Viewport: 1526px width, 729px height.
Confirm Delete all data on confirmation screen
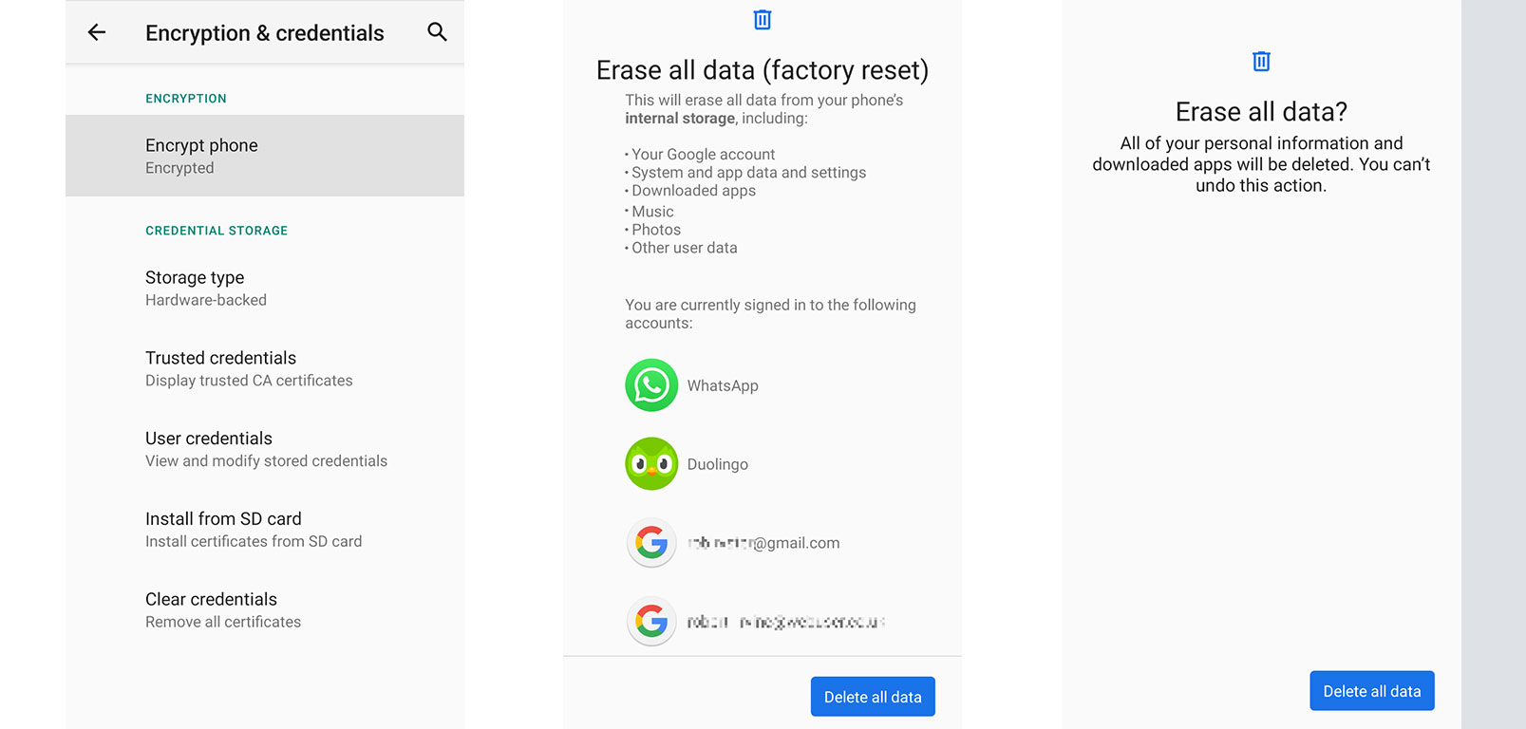point(1372,691)
